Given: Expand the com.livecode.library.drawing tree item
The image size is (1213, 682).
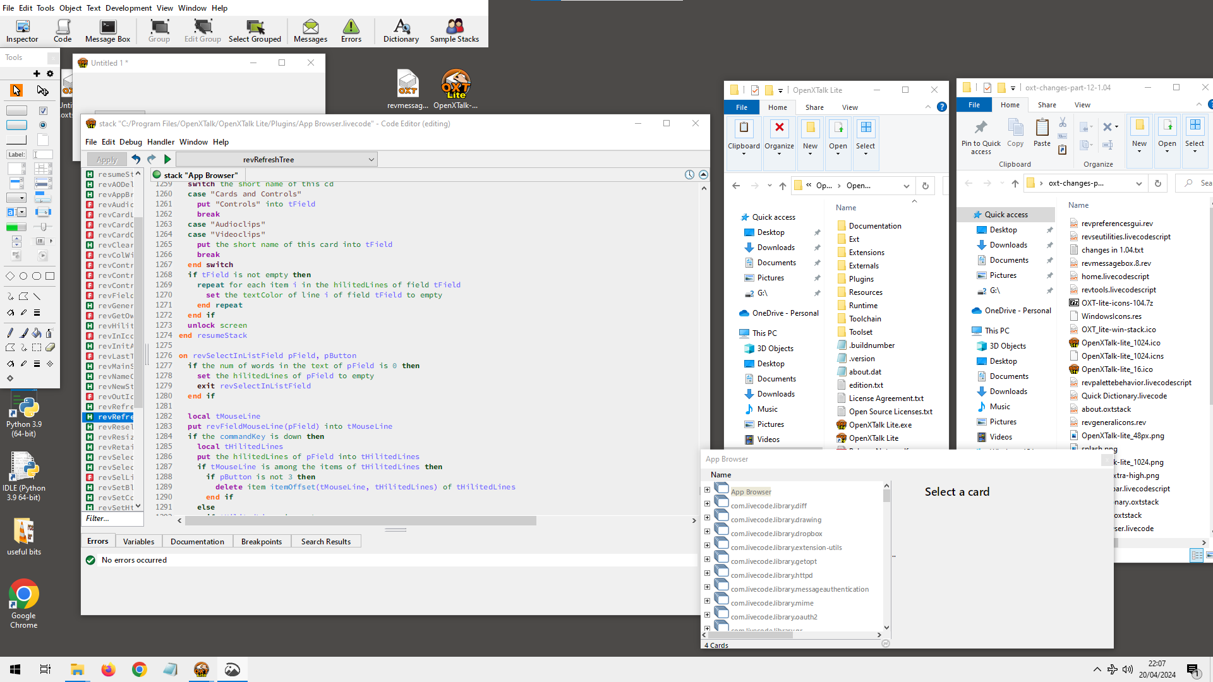Looking at the screenshot, I should 706,517.
